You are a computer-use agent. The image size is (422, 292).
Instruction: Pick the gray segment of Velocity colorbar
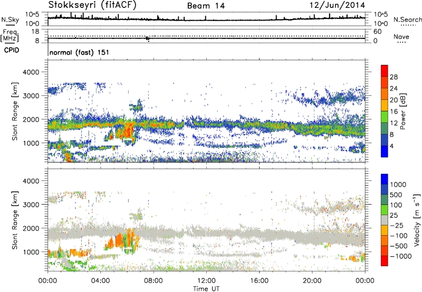pos(385,220)
